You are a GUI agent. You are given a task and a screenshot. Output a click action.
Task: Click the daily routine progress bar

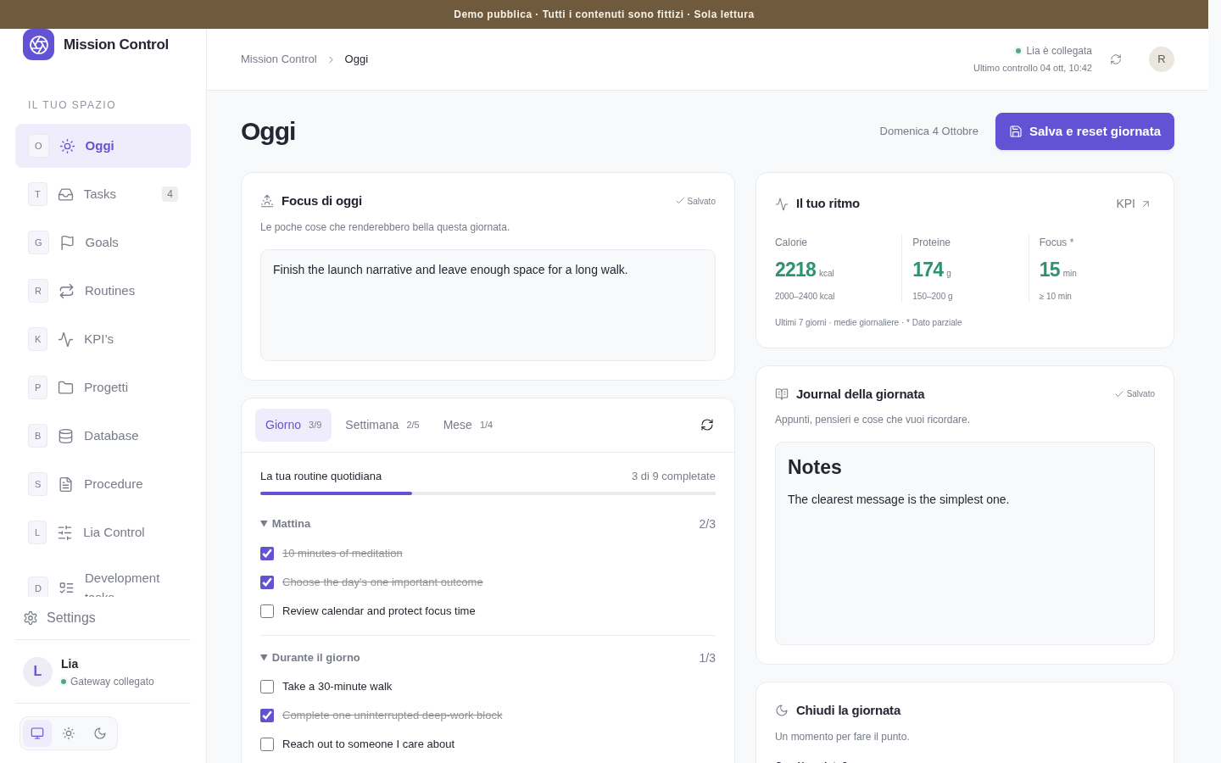[488, 493]
